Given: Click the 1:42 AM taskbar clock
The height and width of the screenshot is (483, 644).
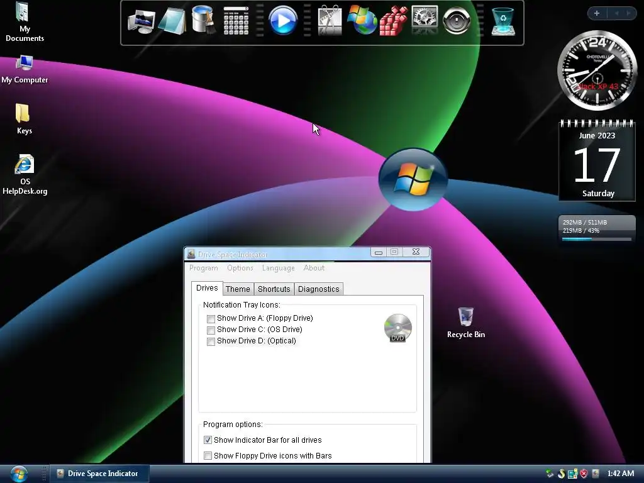Looking at the screenshot, I should (621, 474).
